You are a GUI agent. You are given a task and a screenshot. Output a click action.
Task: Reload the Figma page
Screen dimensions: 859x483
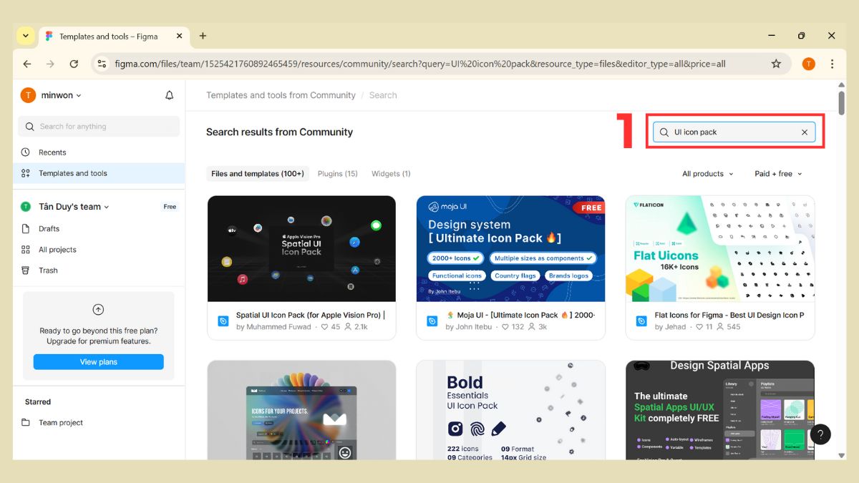pos(74,64)
